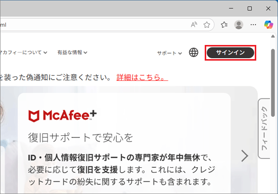Open Settings and more ellipsis menu
278x194 pixels.
tap(253, 25)
